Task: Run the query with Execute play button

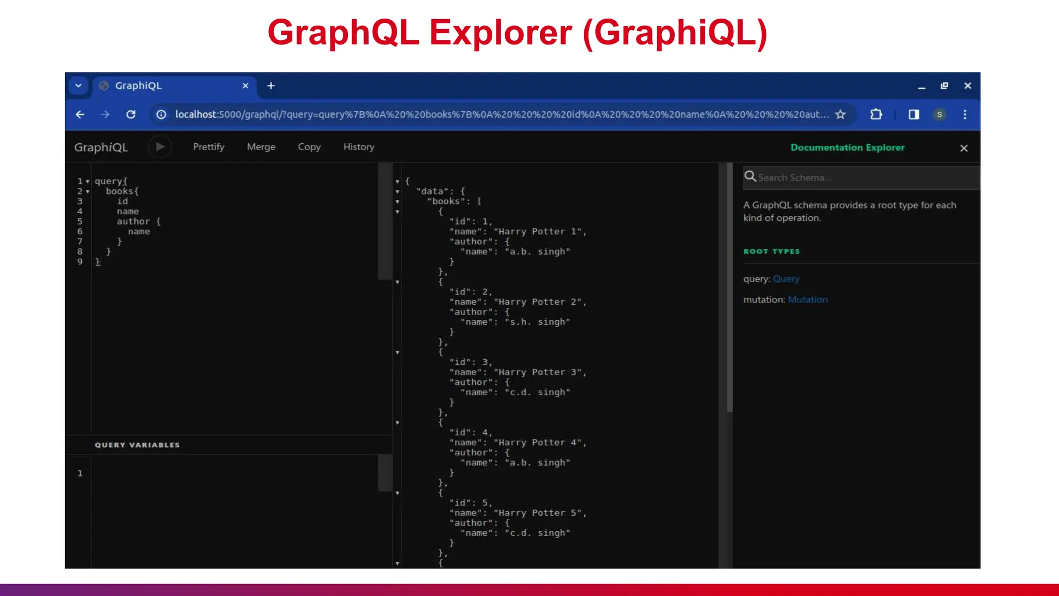Action: tap(160, 147)
